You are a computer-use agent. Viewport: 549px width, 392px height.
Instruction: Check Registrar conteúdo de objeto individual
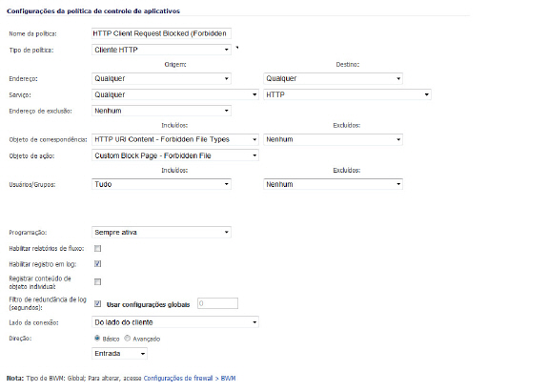[x=97, y=282]
